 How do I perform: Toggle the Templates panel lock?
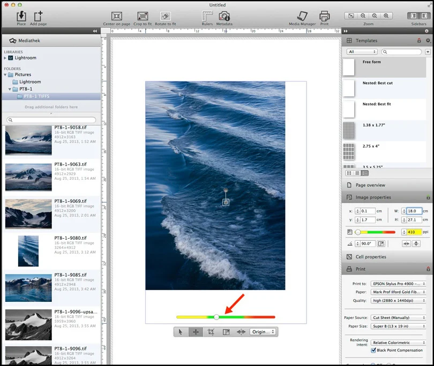[x=419, y=41]
